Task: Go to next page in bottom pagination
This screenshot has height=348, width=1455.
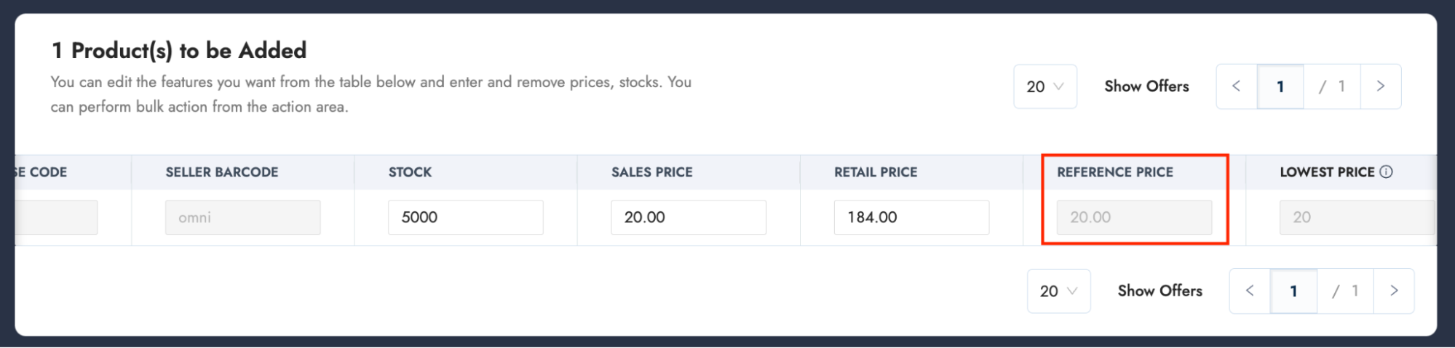Action: 1393,291
